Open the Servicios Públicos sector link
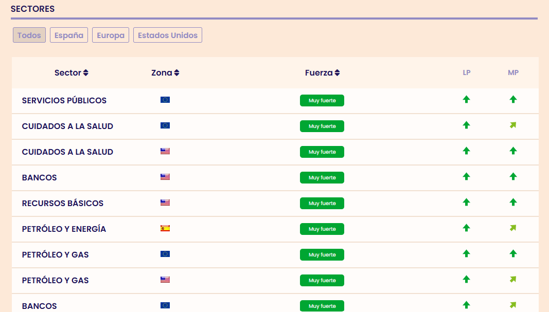 [x=64, y=101]
